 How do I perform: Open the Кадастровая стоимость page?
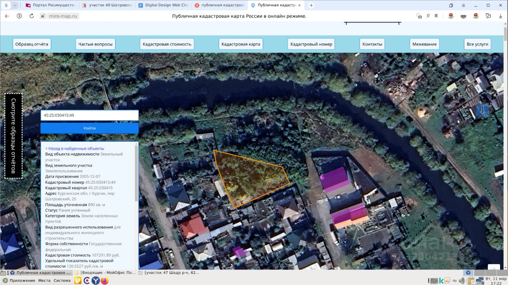[167, 44]
